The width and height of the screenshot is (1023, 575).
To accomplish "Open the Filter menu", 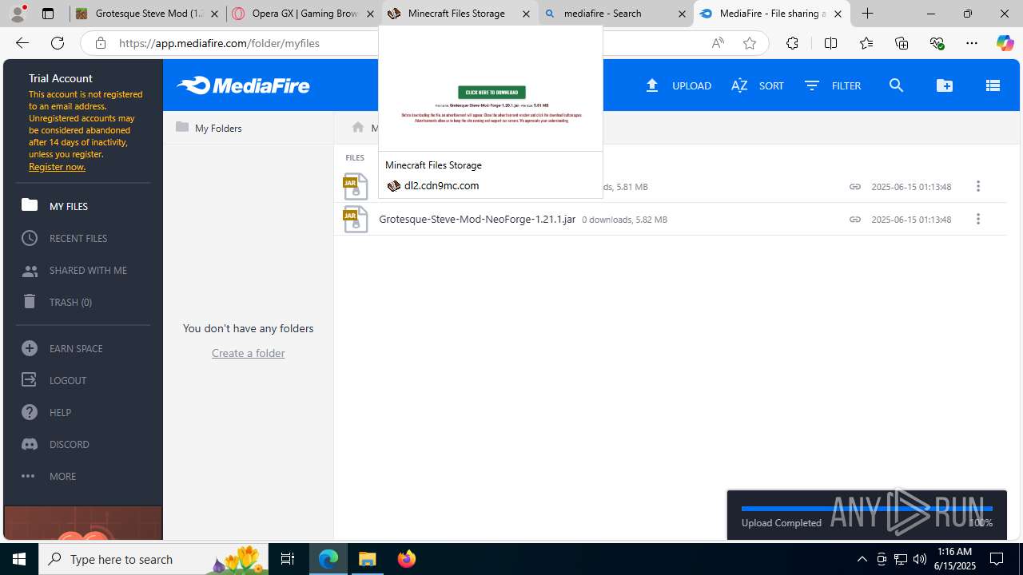I will [x=832, y=85].
